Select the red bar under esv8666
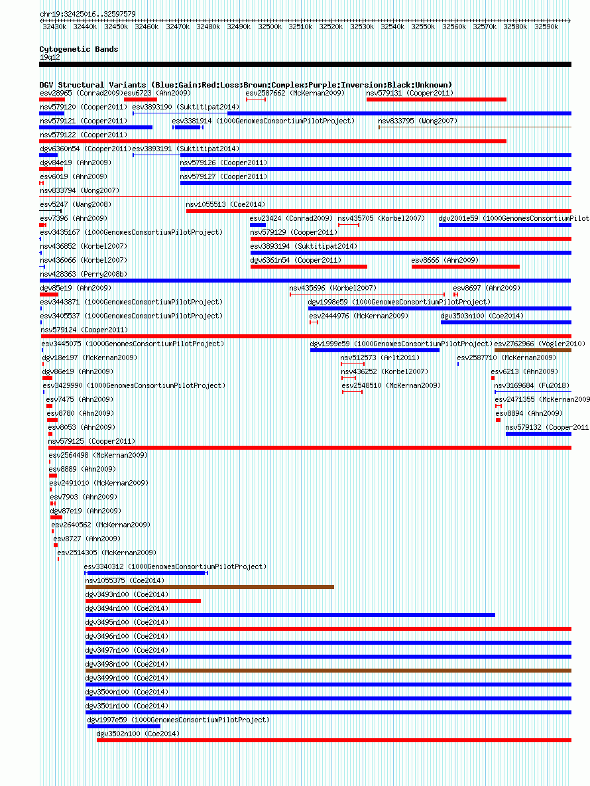590x786 pixels. [x=465, y=267]
